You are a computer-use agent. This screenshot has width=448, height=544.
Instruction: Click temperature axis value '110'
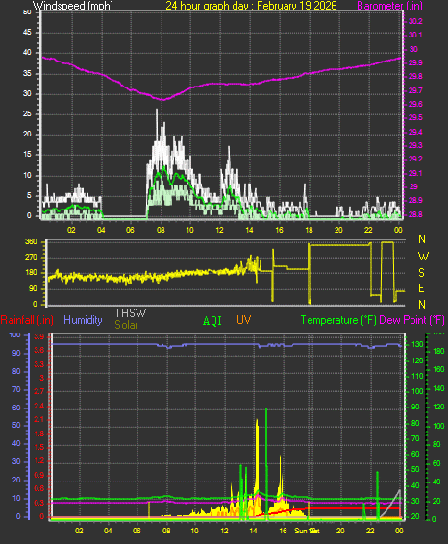pos(417,376)
